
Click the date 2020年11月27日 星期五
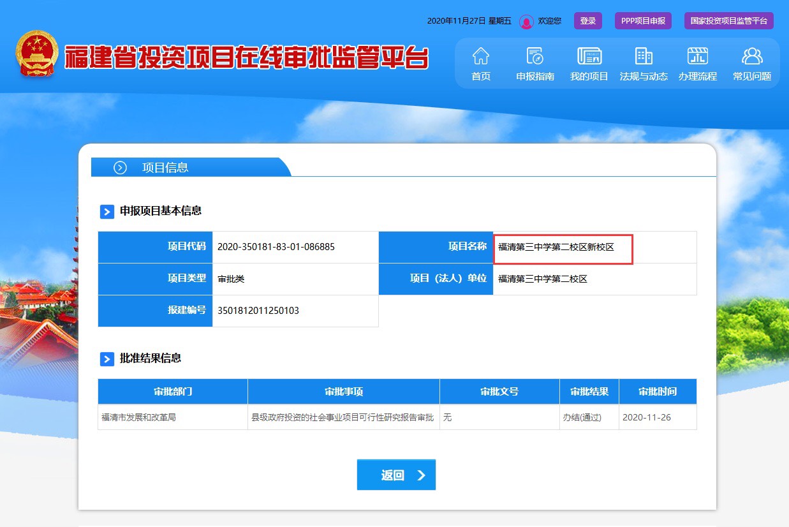coord(469,21)
